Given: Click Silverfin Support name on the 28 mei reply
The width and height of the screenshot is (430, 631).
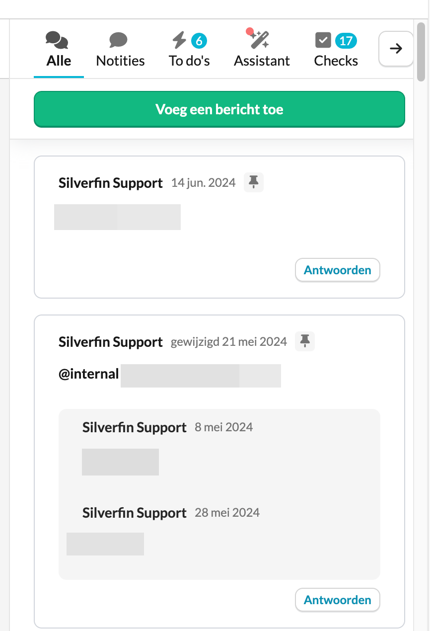Looking at the screenshot, I should pyautogui.click(x=134, y=513).
